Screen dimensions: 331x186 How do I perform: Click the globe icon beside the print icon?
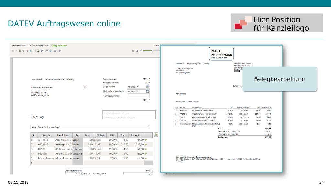42,51
